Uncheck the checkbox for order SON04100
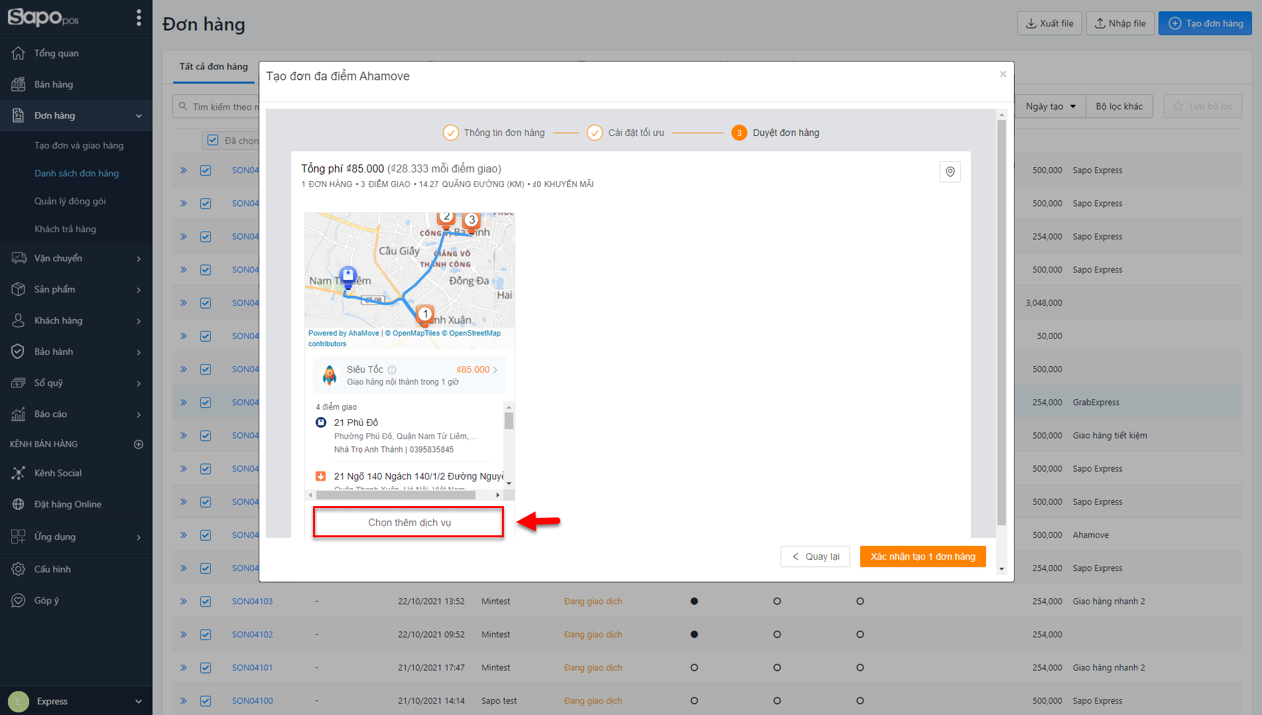1262x715 pixels. pos(206,701)
